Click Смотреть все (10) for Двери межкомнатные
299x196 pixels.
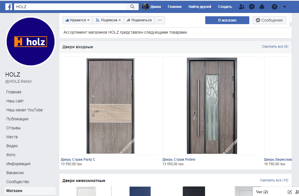(x=274, y=180)
